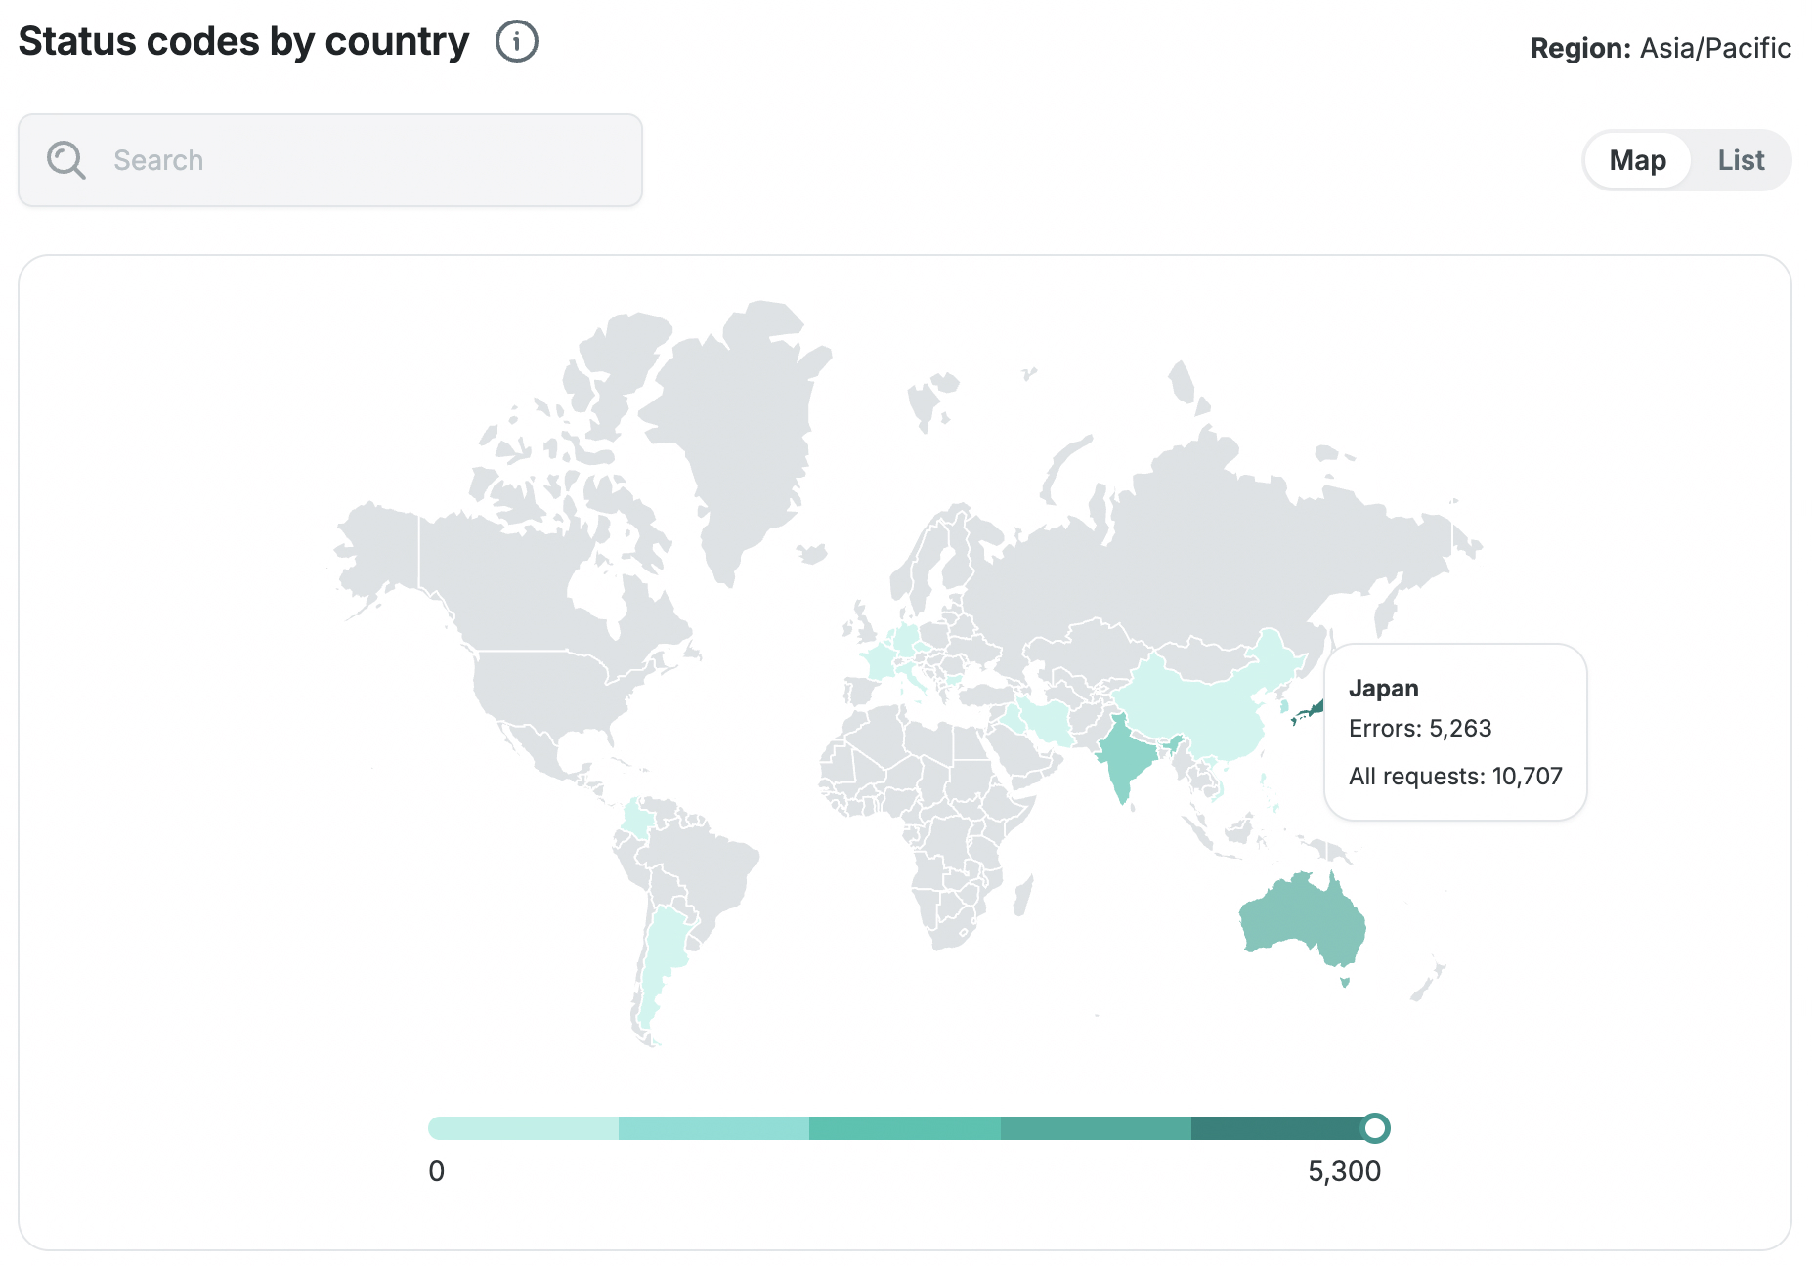
Task: Click the darkest legend color segment
Action: coord(1275,1128)
